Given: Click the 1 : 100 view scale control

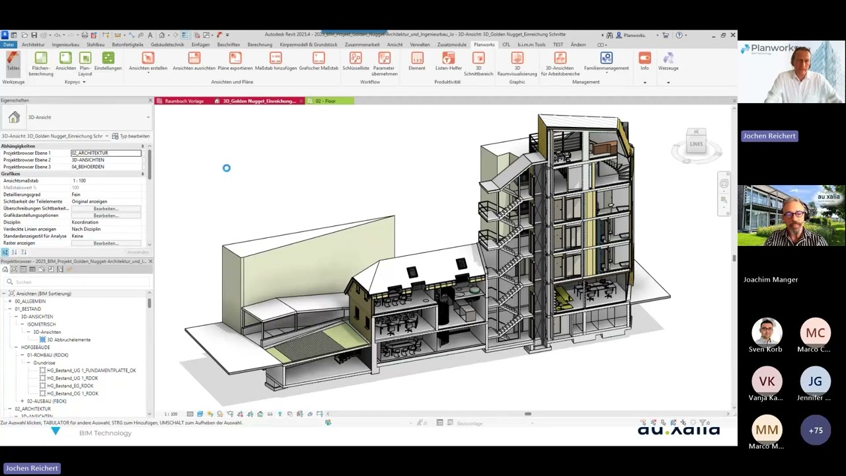Looking at the screenshot, I should click(171, 414).
